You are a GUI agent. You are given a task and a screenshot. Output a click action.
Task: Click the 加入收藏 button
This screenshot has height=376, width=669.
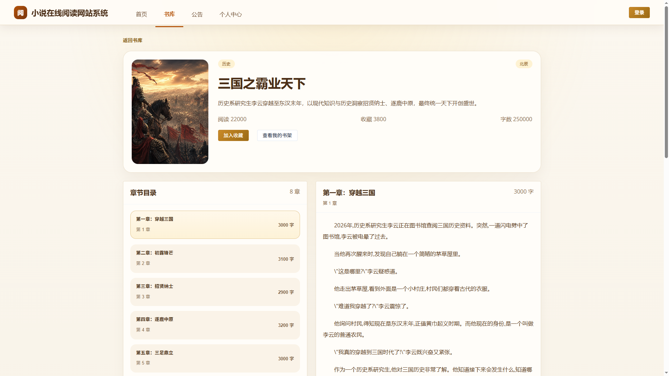pyautogui.click(x=233, y=135)
